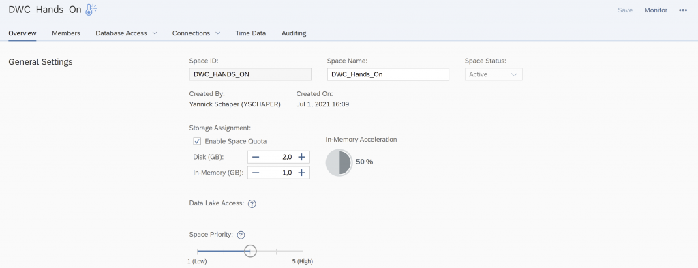Click the thermometer icon beside DWC_Hands_On title
The image size is (698, 268).
point(91,10)
